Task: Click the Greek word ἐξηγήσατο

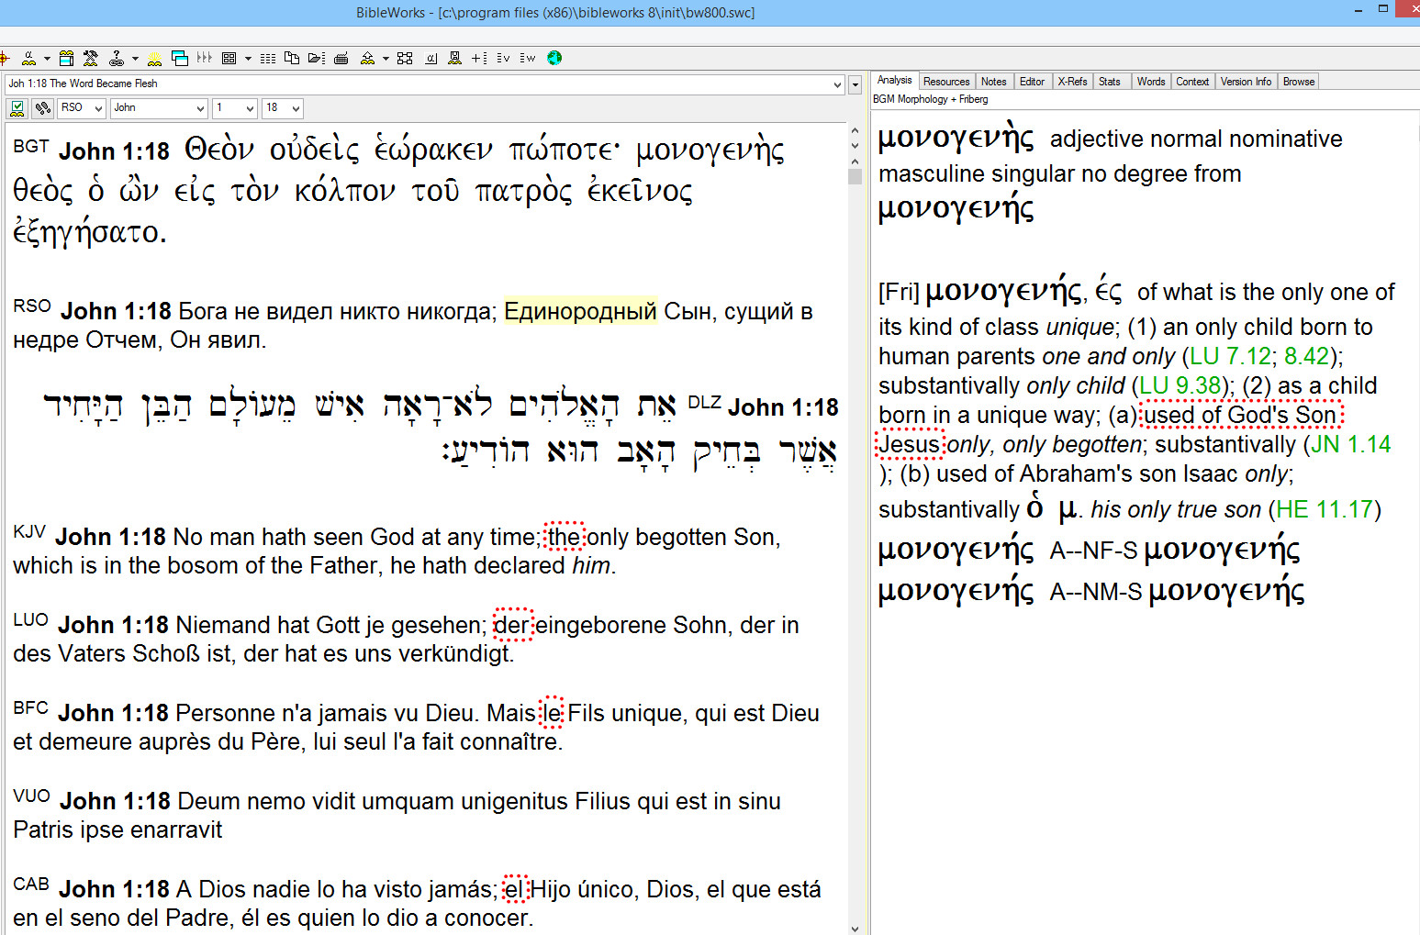Action: pyautogui.click(x=89, y=232)
